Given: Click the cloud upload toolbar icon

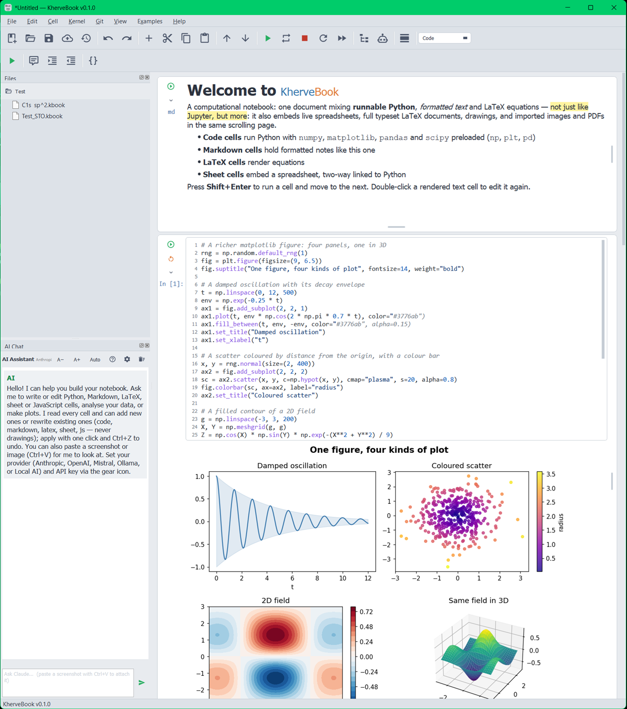Looking at the screenshot, I should pos(67,38).
